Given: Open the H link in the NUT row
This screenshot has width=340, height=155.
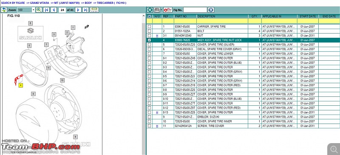Looking at the screenshot, I should (x=157, y=36).
